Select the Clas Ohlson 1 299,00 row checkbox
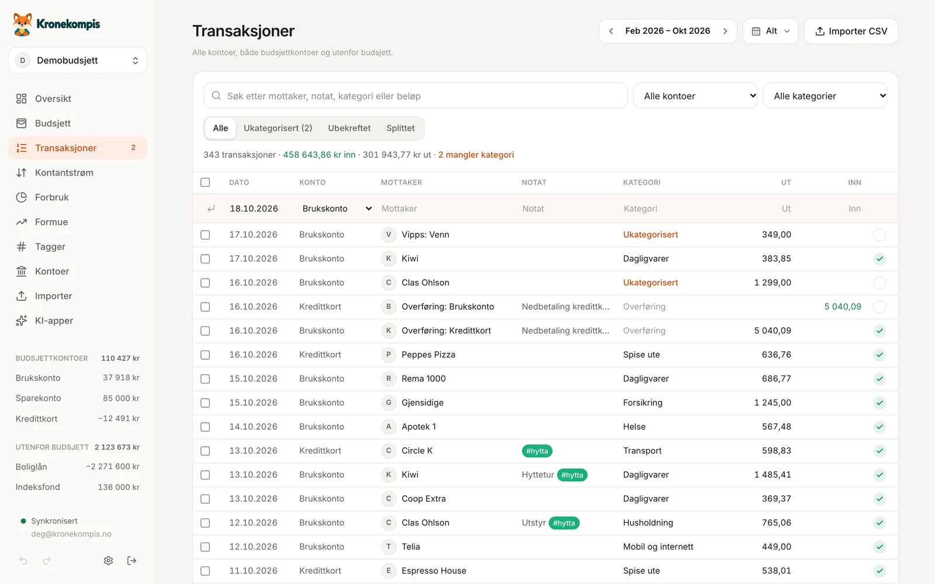The width and height of the screenshot is (935, 584). 205,283
